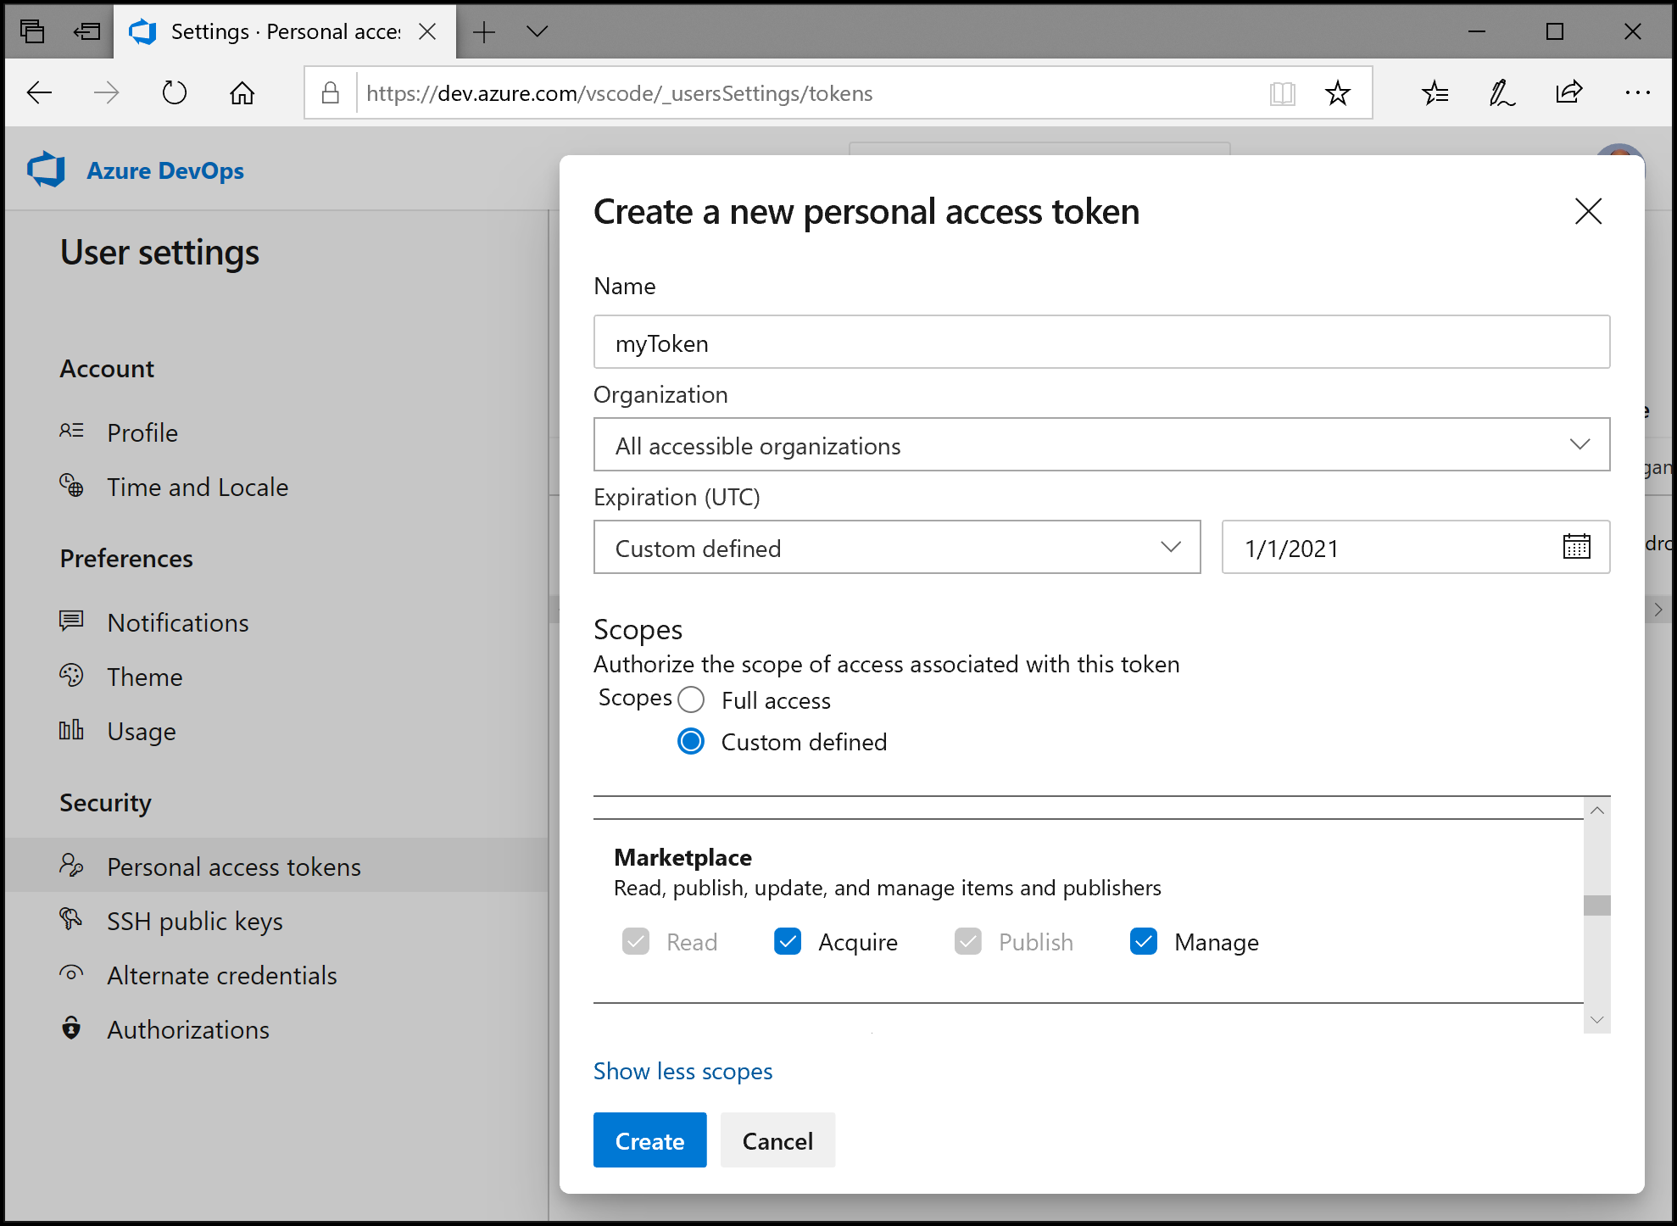The height and width of the screenshot is (1226, 1677).
Task: Select the Full access radio button
Action: (x=691, y=700)
